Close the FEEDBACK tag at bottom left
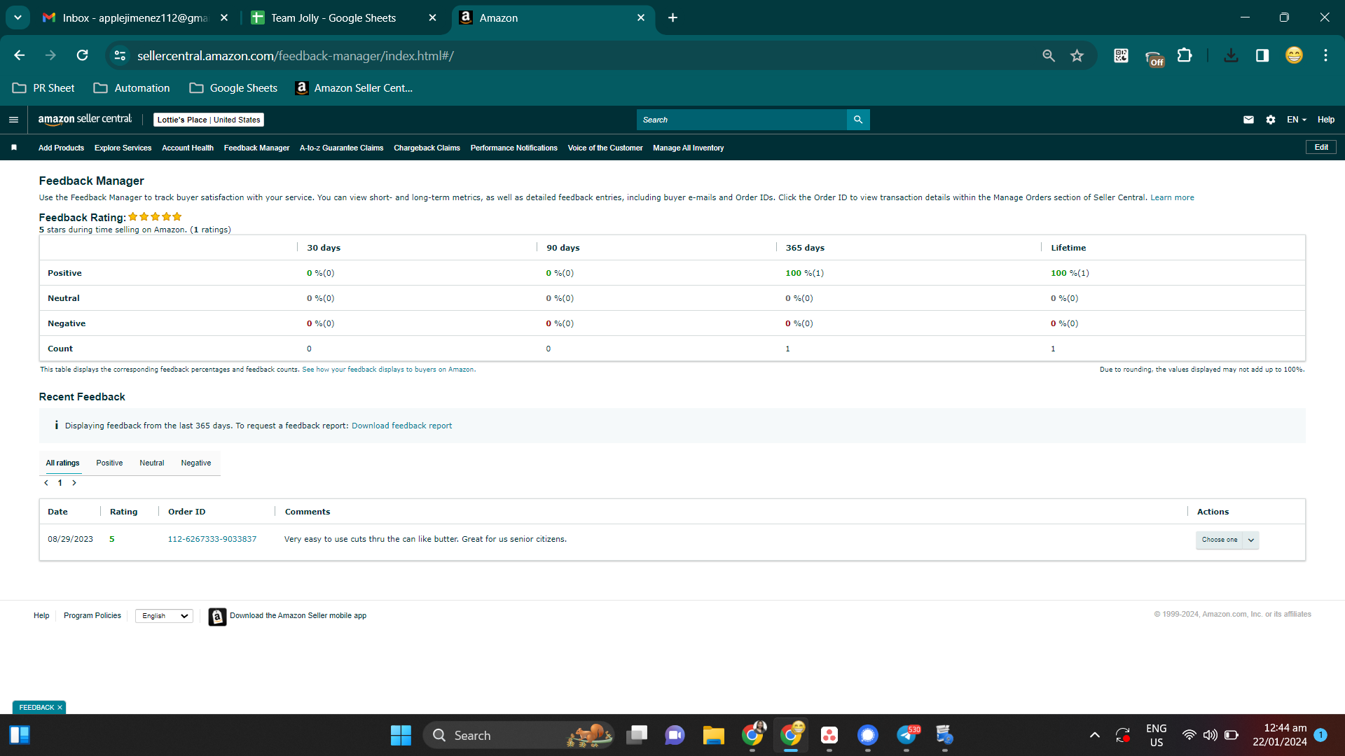The height and width of the screenshot is (756, 1345). point(60,708)
